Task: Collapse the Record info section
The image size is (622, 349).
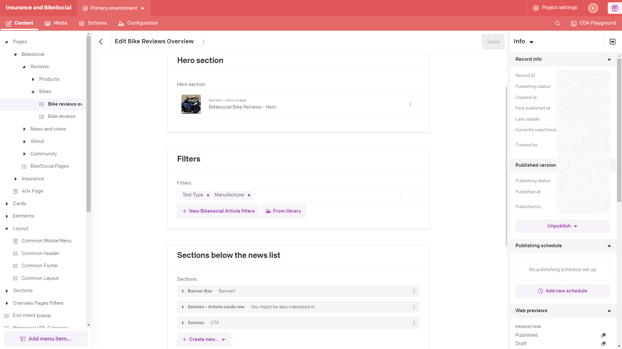Action: tap(609, 59)
